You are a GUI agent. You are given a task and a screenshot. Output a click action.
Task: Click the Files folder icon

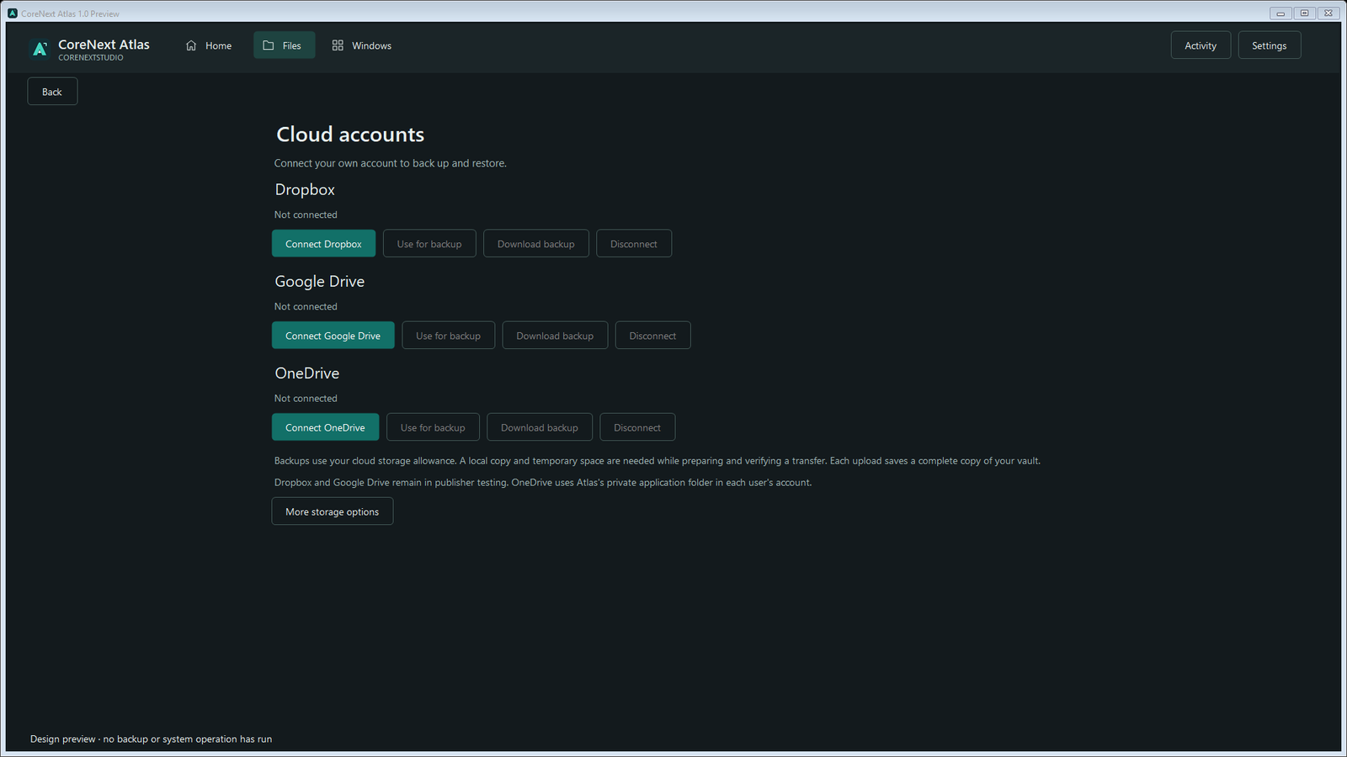pyautogui.click(x=269, y=45)
